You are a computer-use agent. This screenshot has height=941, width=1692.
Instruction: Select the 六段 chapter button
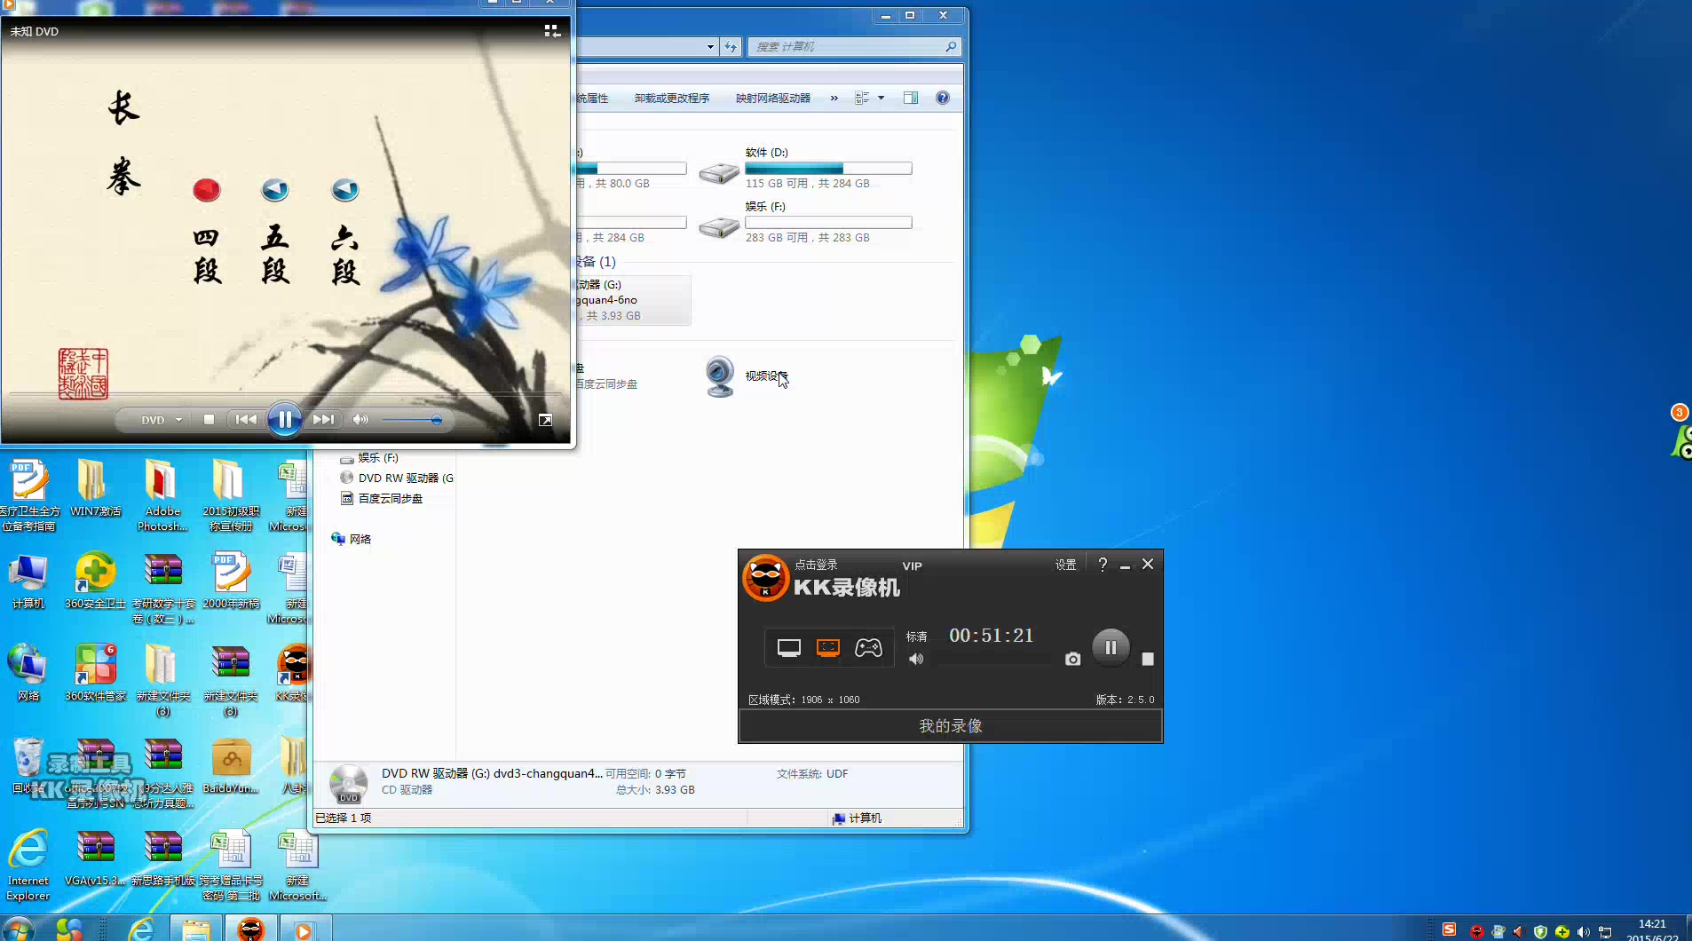pyautogui.click(x=345, y=190)
